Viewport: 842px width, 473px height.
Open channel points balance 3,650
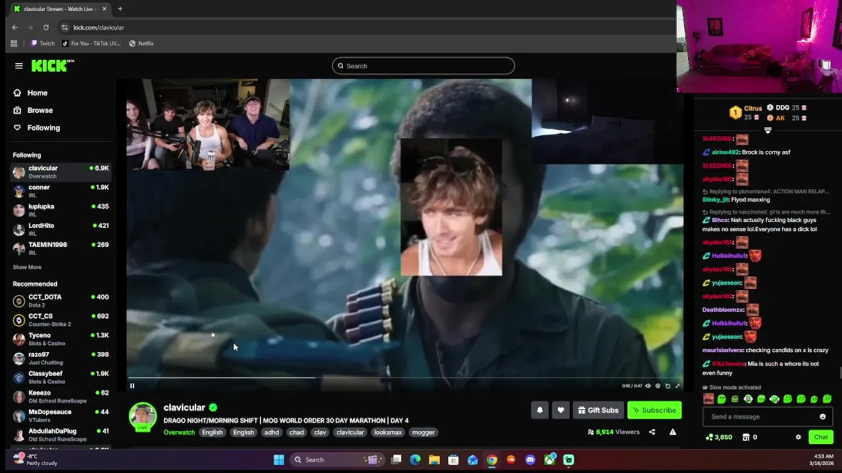pos(718,437)
